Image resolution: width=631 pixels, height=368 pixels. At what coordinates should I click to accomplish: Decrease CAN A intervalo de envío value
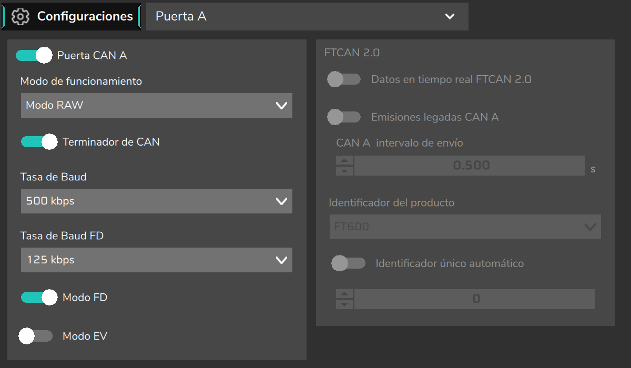pyautogui.click(x=344, y=170)
